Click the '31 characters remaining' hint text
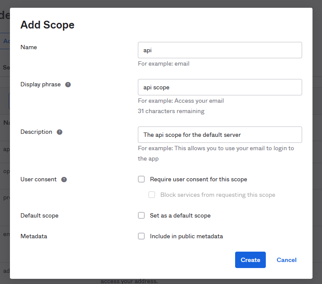The height and width of the screenshot is (284, 322). pos(171,111)
